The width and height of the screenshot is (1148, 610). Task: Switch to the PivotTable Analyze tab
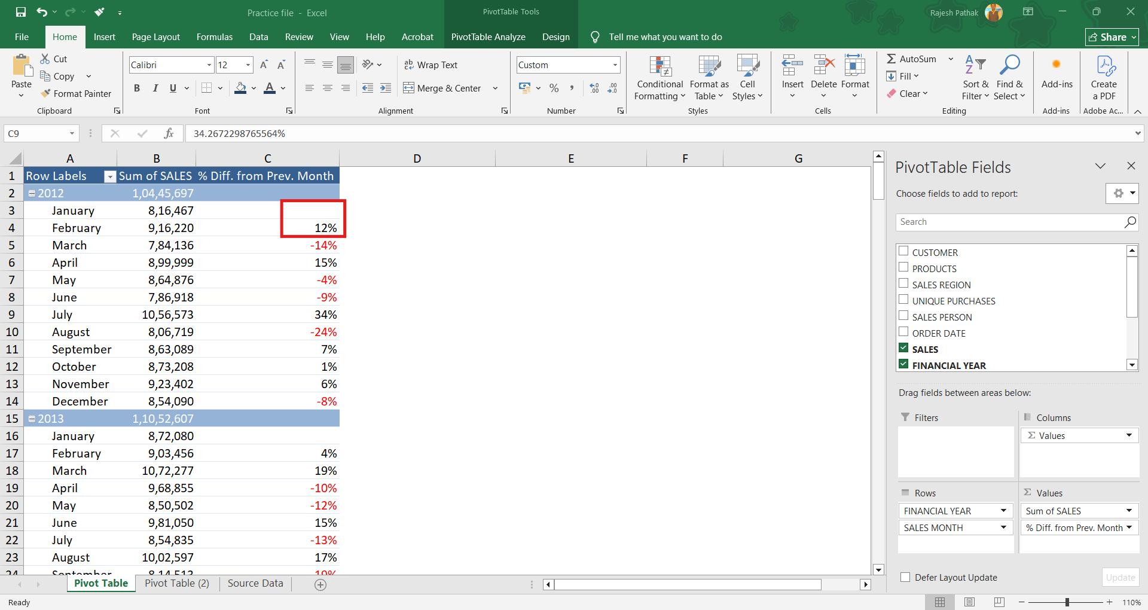(x=488, y=36)
